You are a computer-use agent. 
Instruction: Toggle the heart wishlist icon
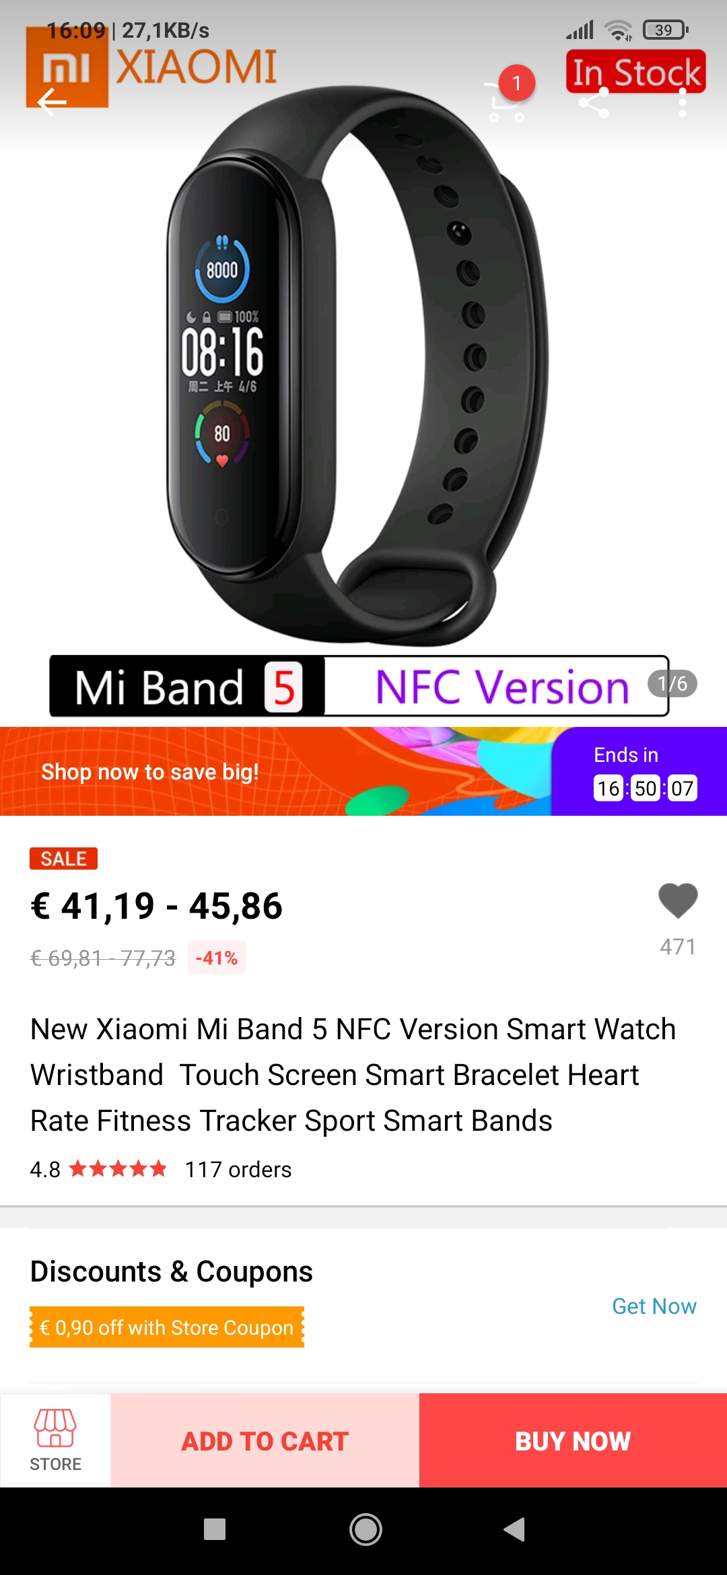point(678,901)
